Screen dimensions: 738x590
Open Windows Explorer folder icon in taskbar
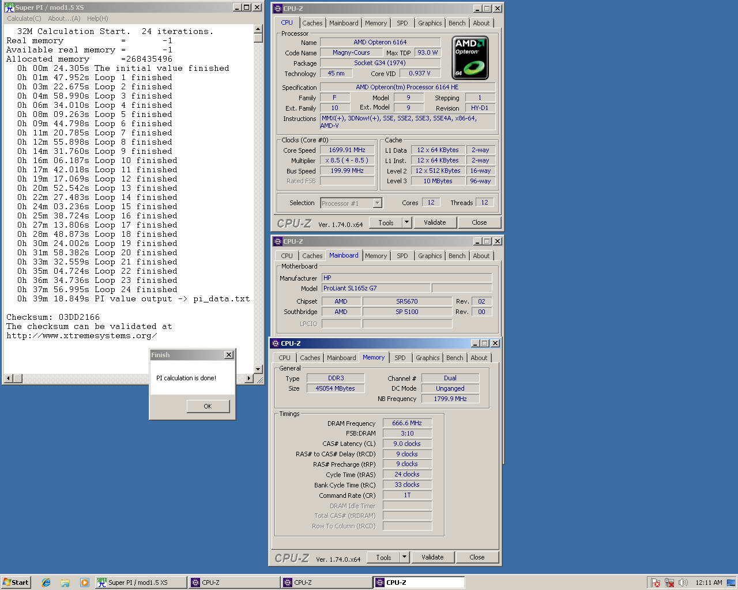click(x=65, y=583)
